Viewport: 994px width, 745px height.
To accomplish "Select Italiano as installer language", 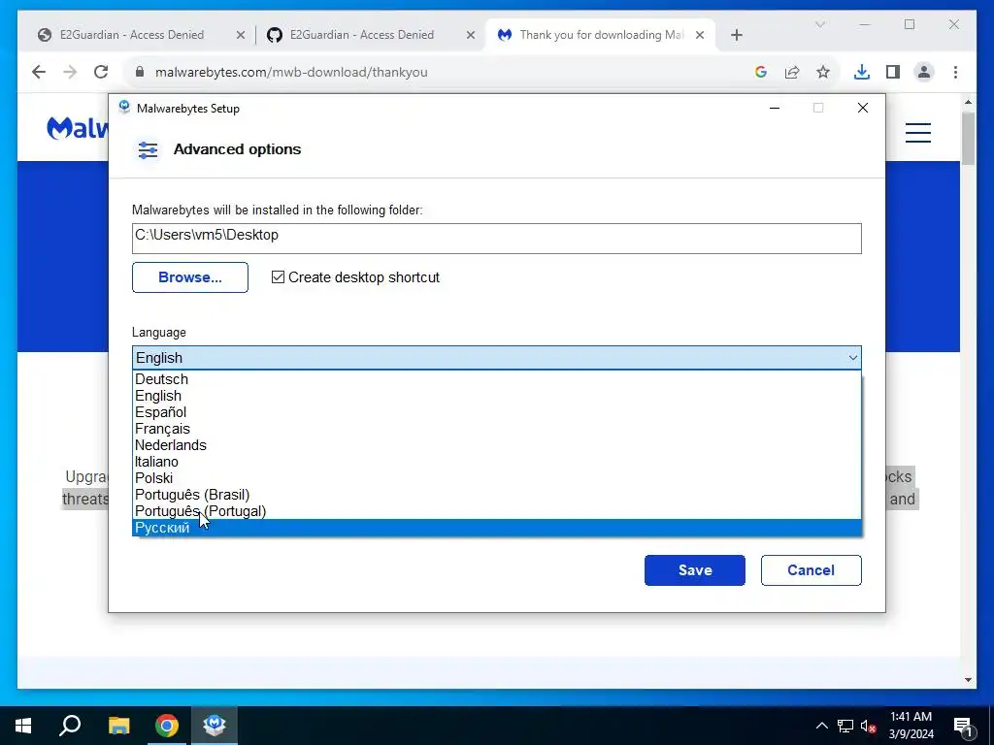I will pyautogui.click(x=497, y=461).
